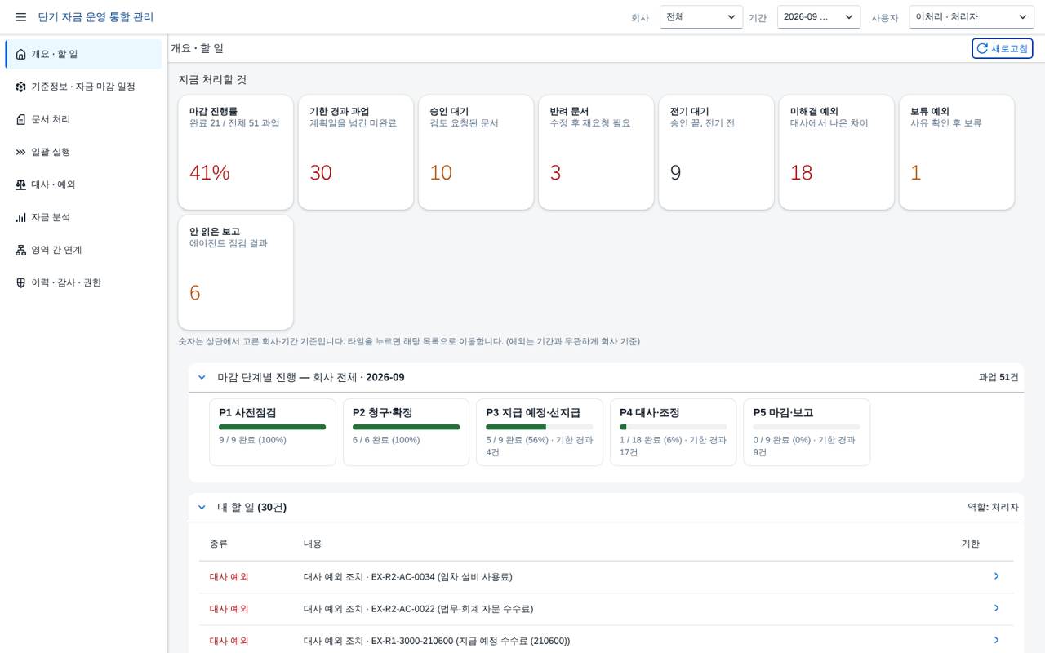
Task: Open the 사용자 dropdown showing 이처리 · 처리자
Action: (x=972, y=17)
